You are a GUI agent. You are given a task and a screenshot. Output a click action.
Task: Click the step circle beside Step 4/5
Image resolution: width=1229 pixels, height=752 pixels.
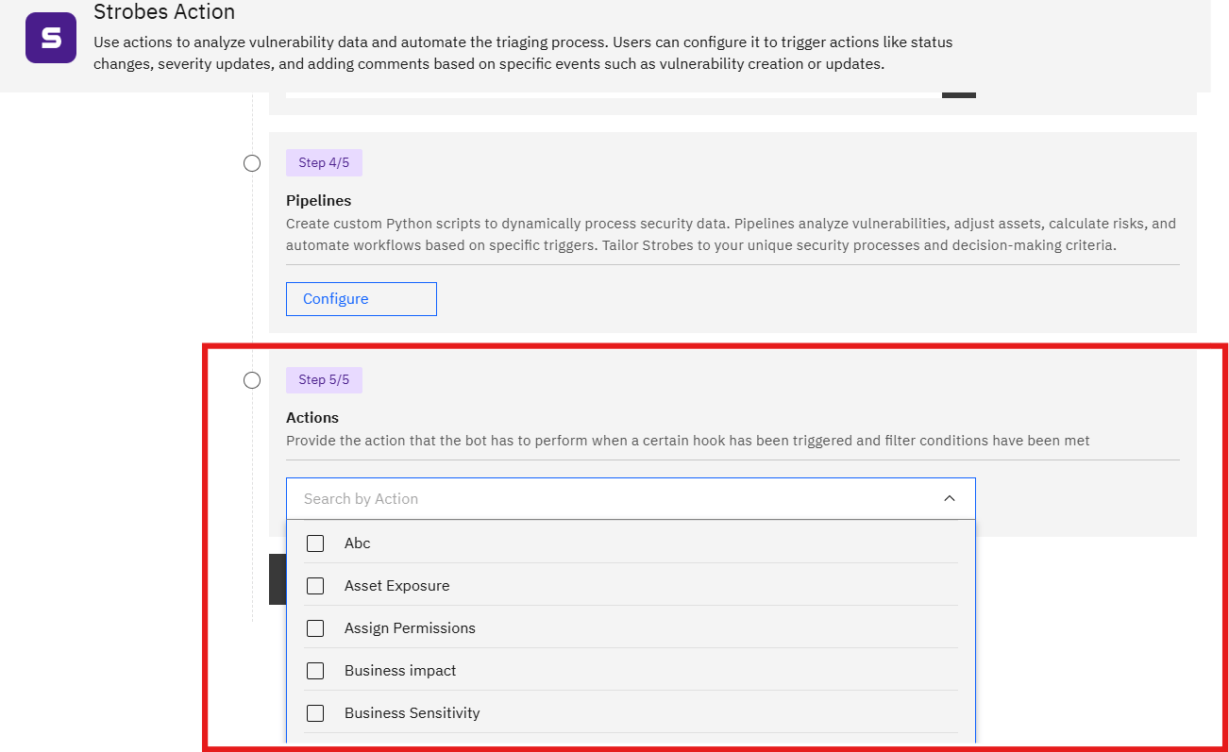[252, 163]
